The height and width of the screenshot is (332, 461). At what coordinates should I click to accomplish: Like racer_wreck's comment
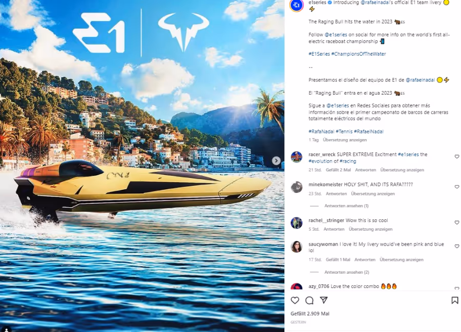[457, 157]
